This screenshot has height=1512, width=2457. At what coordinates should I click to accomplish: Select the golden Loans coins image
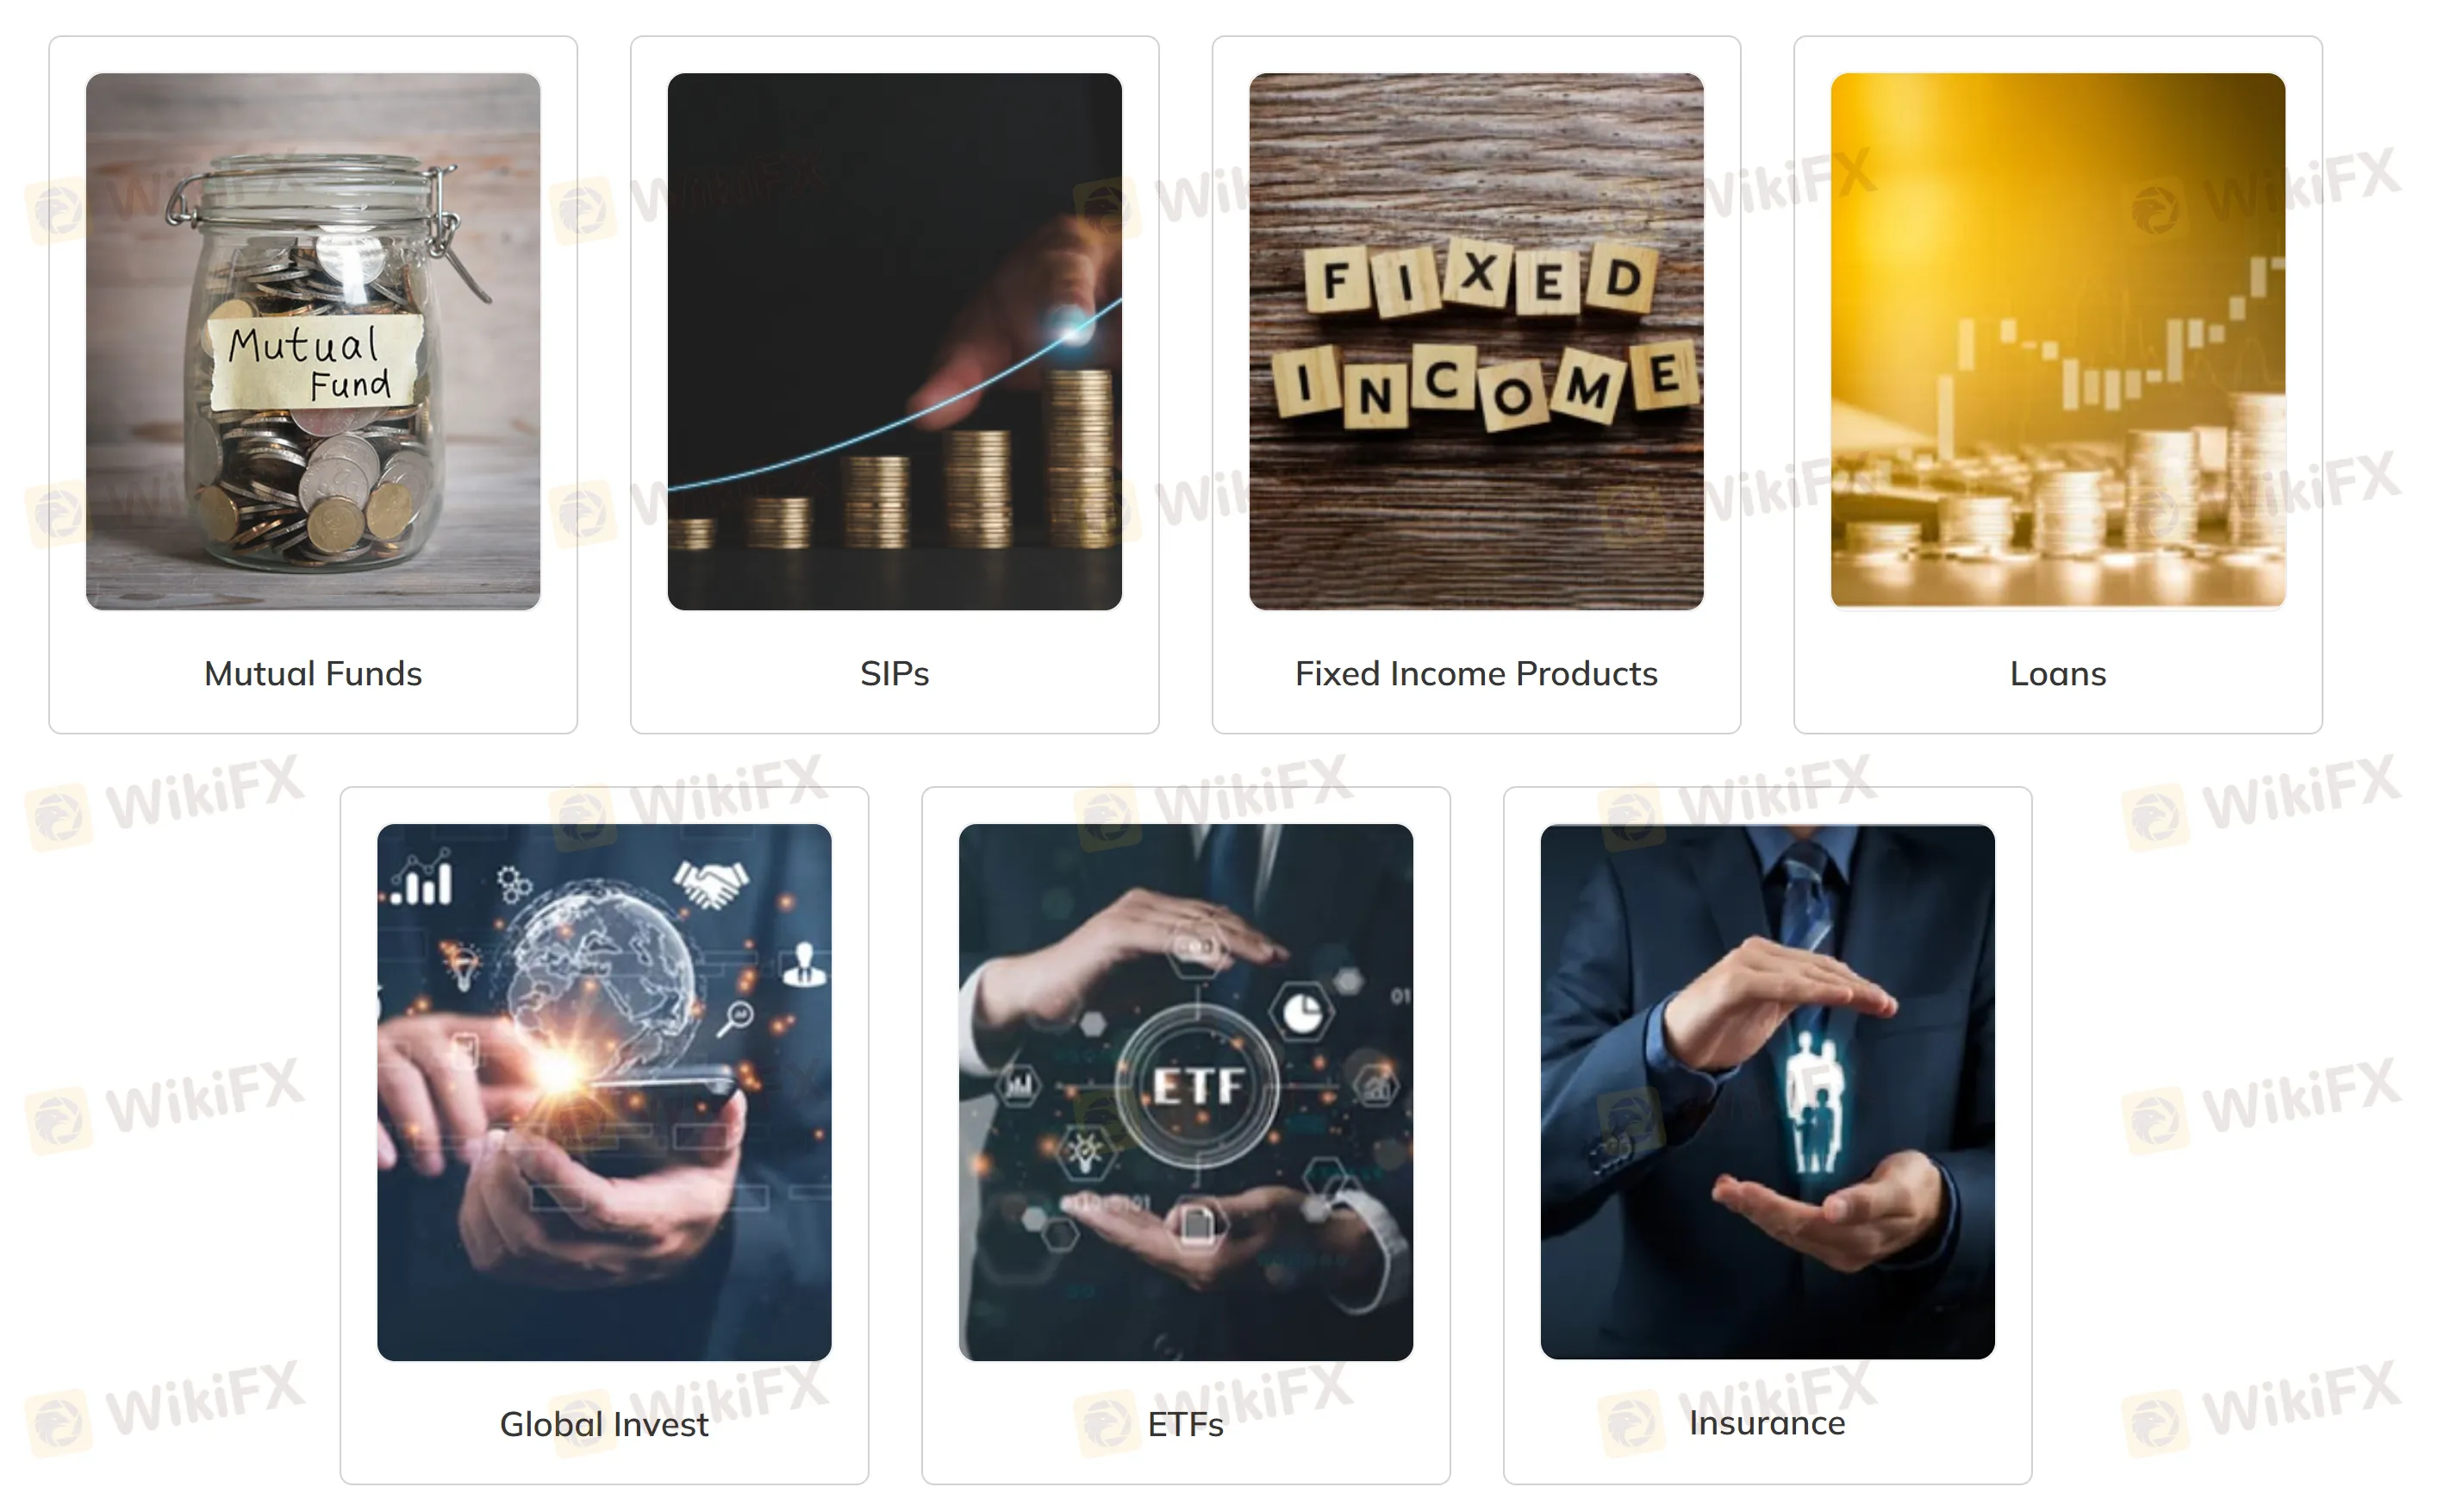pos(2058,340)
